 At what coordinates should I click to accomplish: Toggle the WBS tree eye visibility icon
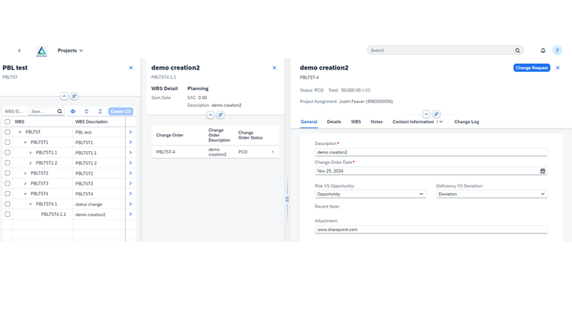(72, 111)
